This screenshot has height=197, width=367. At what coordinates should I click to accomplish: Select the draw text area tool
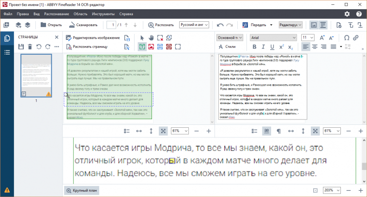[x=142, y=47]
